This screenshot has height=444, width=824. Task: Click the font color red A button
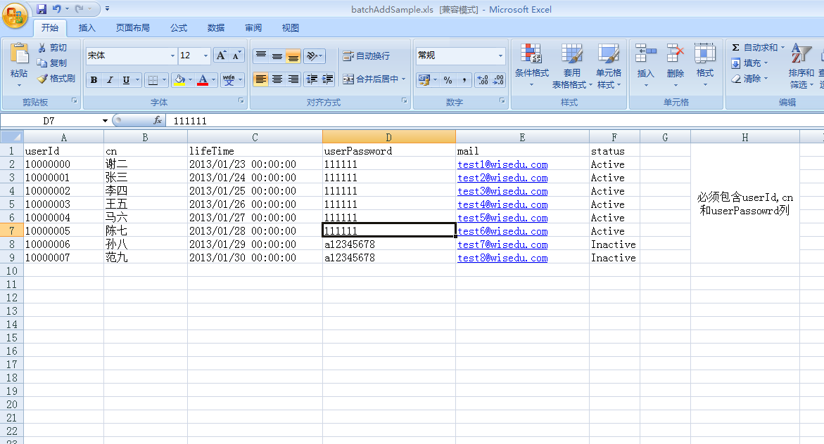point(203,80)
